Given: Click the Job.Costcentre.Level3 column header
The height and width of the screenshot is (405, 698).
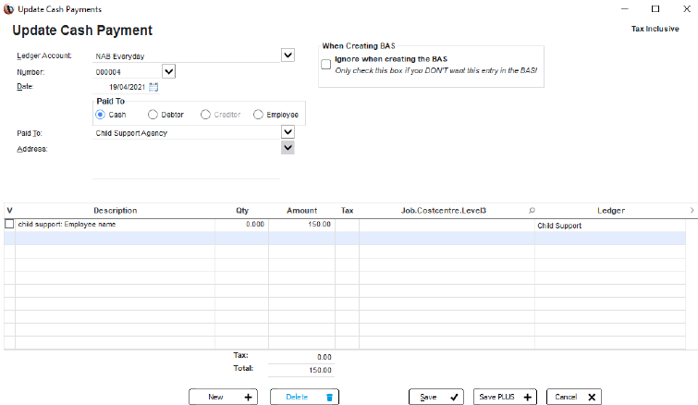Looking at the screenshot, I should coord(444,211).
